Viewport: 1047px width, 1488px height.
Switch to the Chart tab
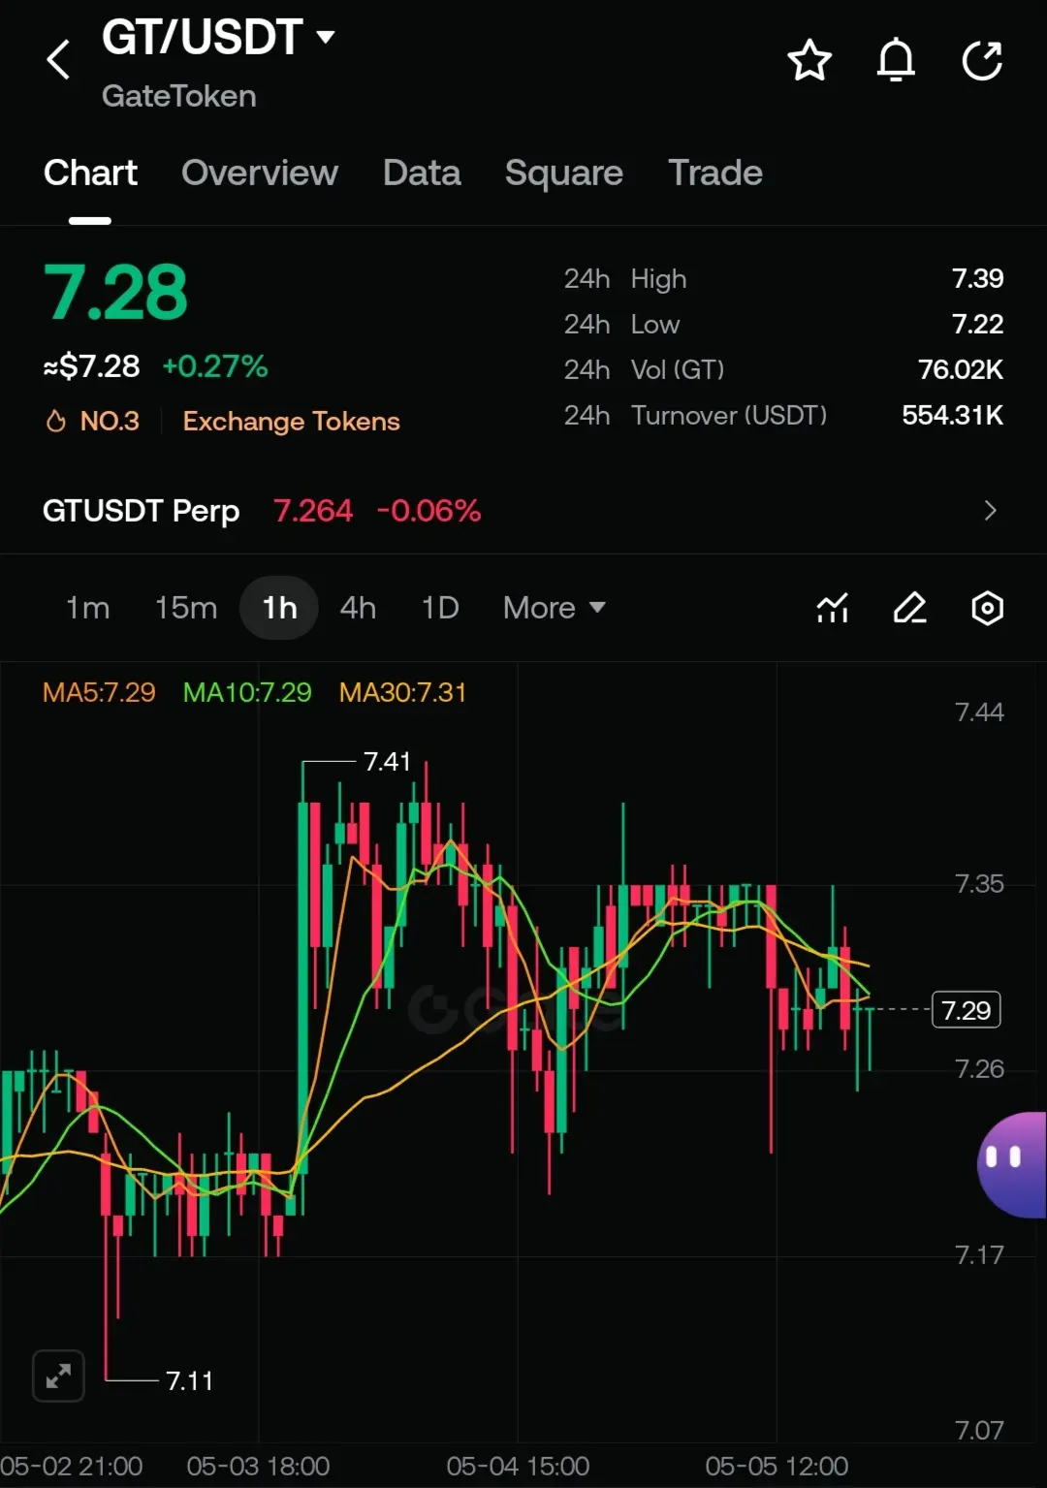90,173
